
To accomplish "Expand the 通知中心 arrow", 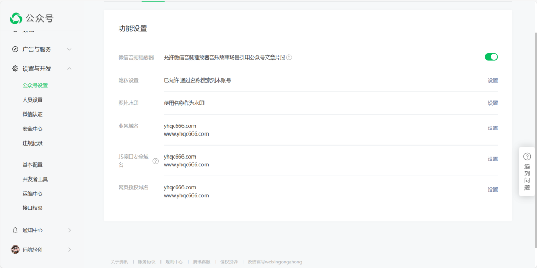I will click(69, 230).
